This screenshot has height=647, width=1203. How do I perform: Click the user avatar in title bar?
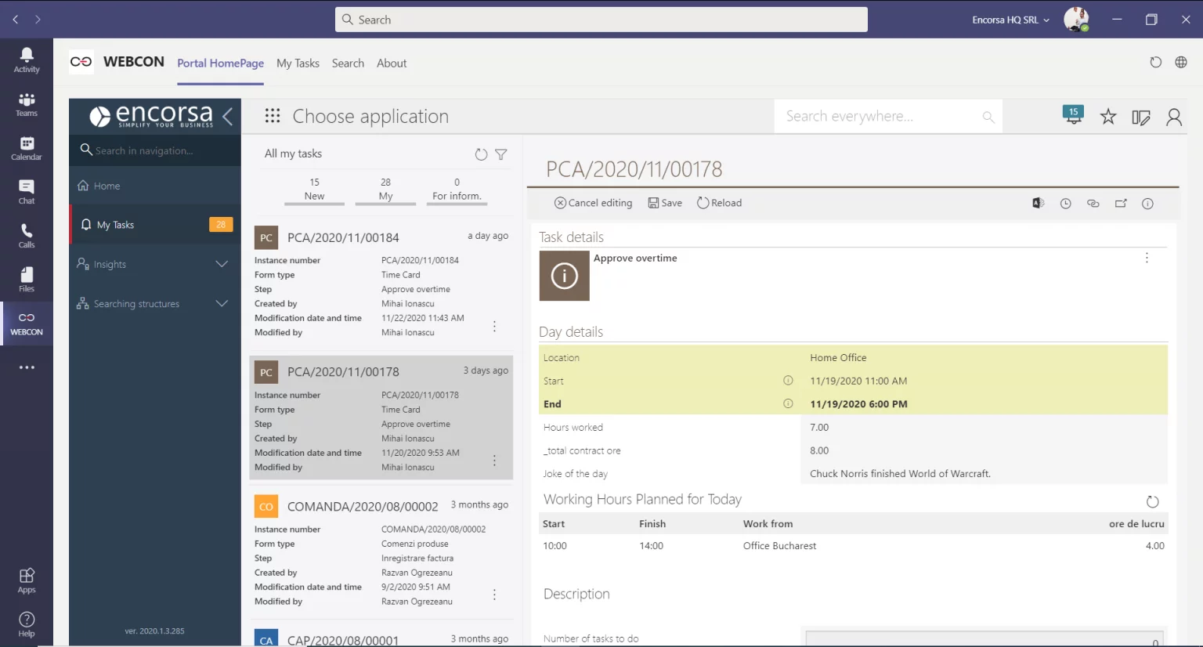pos(1076,20)
